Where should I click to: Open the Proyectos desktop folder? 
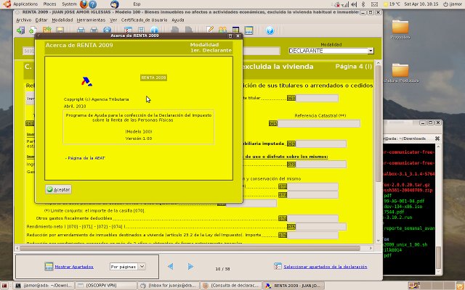pos(400,29)
